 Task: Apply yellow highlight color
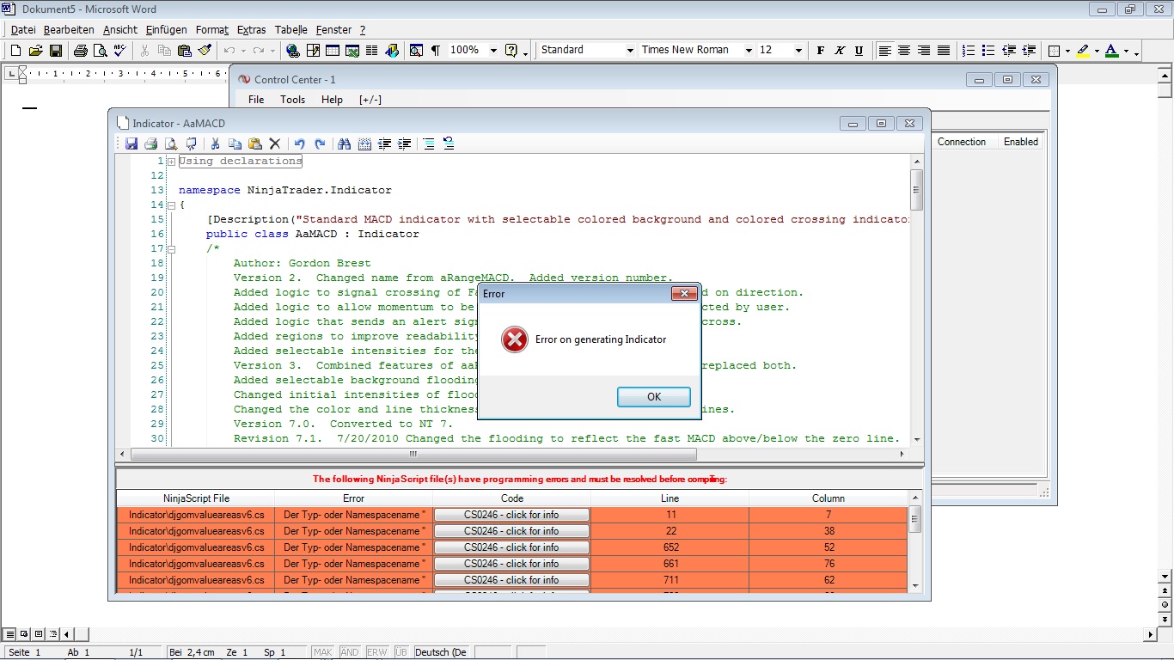pyautogui.click(x=1083, y=51)
